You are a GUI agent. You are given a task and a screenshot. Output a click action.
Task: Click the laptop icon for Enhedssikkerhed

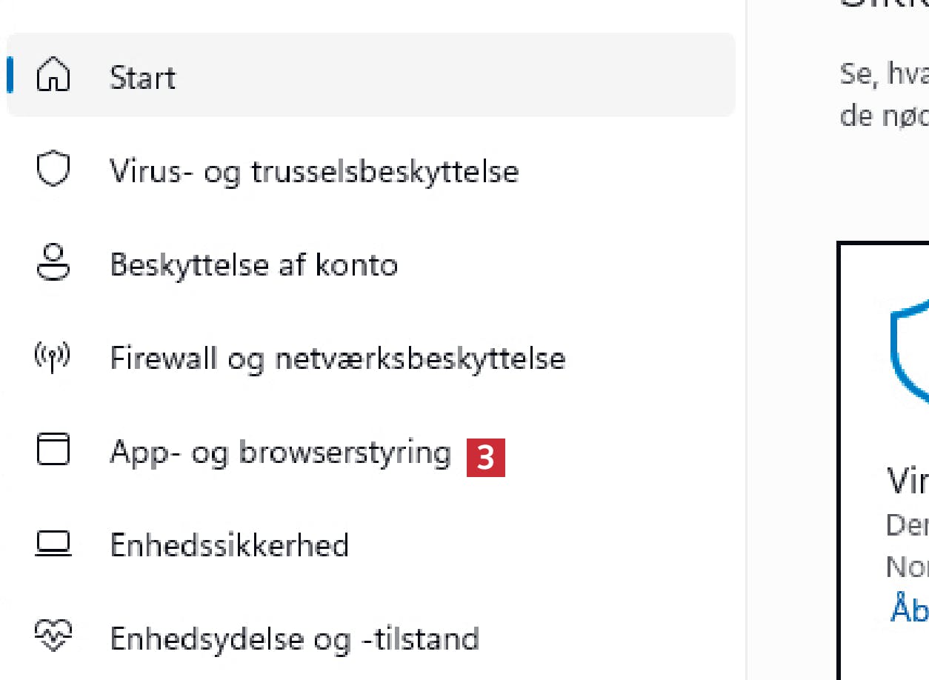pos(53,544)
